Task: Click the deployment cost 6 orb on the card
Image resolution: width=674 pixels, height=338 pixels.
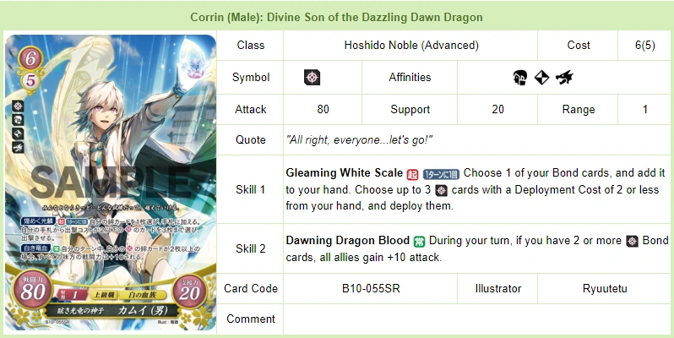Action: 30,58
